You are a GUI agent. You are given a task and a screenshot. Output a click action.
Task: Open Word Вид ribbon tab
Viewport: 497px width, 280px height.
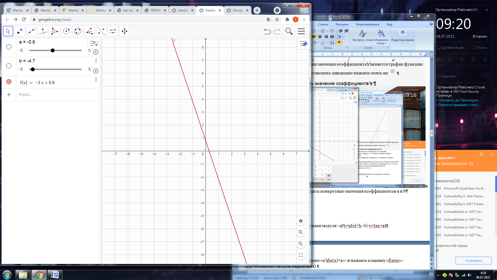390,24
